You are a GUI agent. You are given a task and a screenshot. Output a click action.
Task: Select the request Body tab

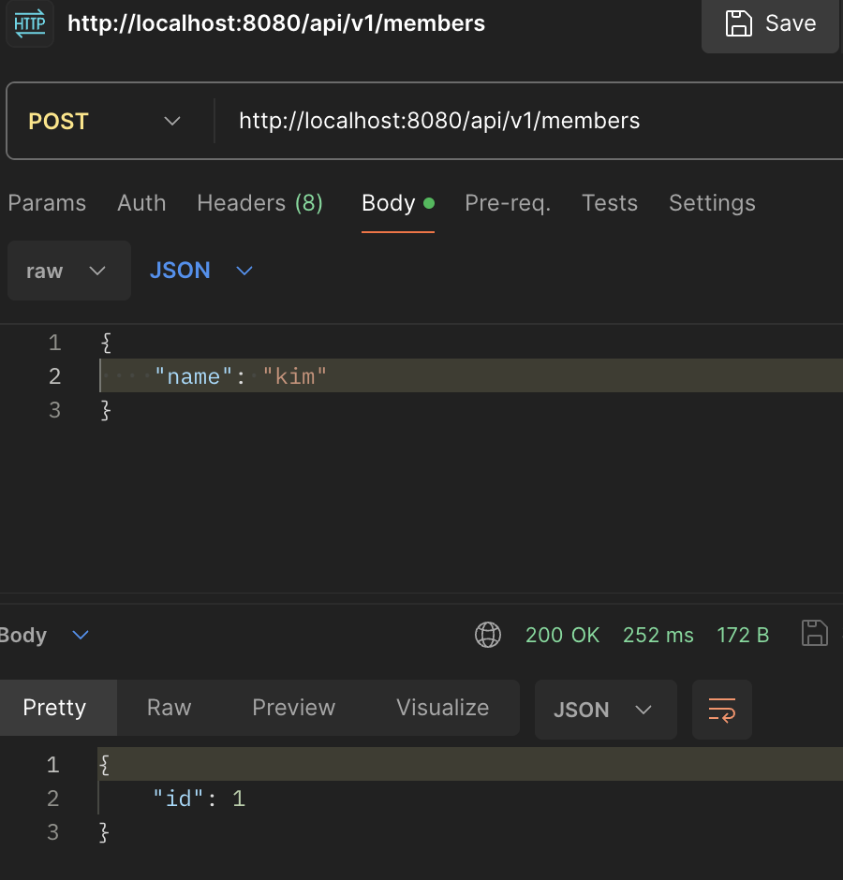[398, 203]
